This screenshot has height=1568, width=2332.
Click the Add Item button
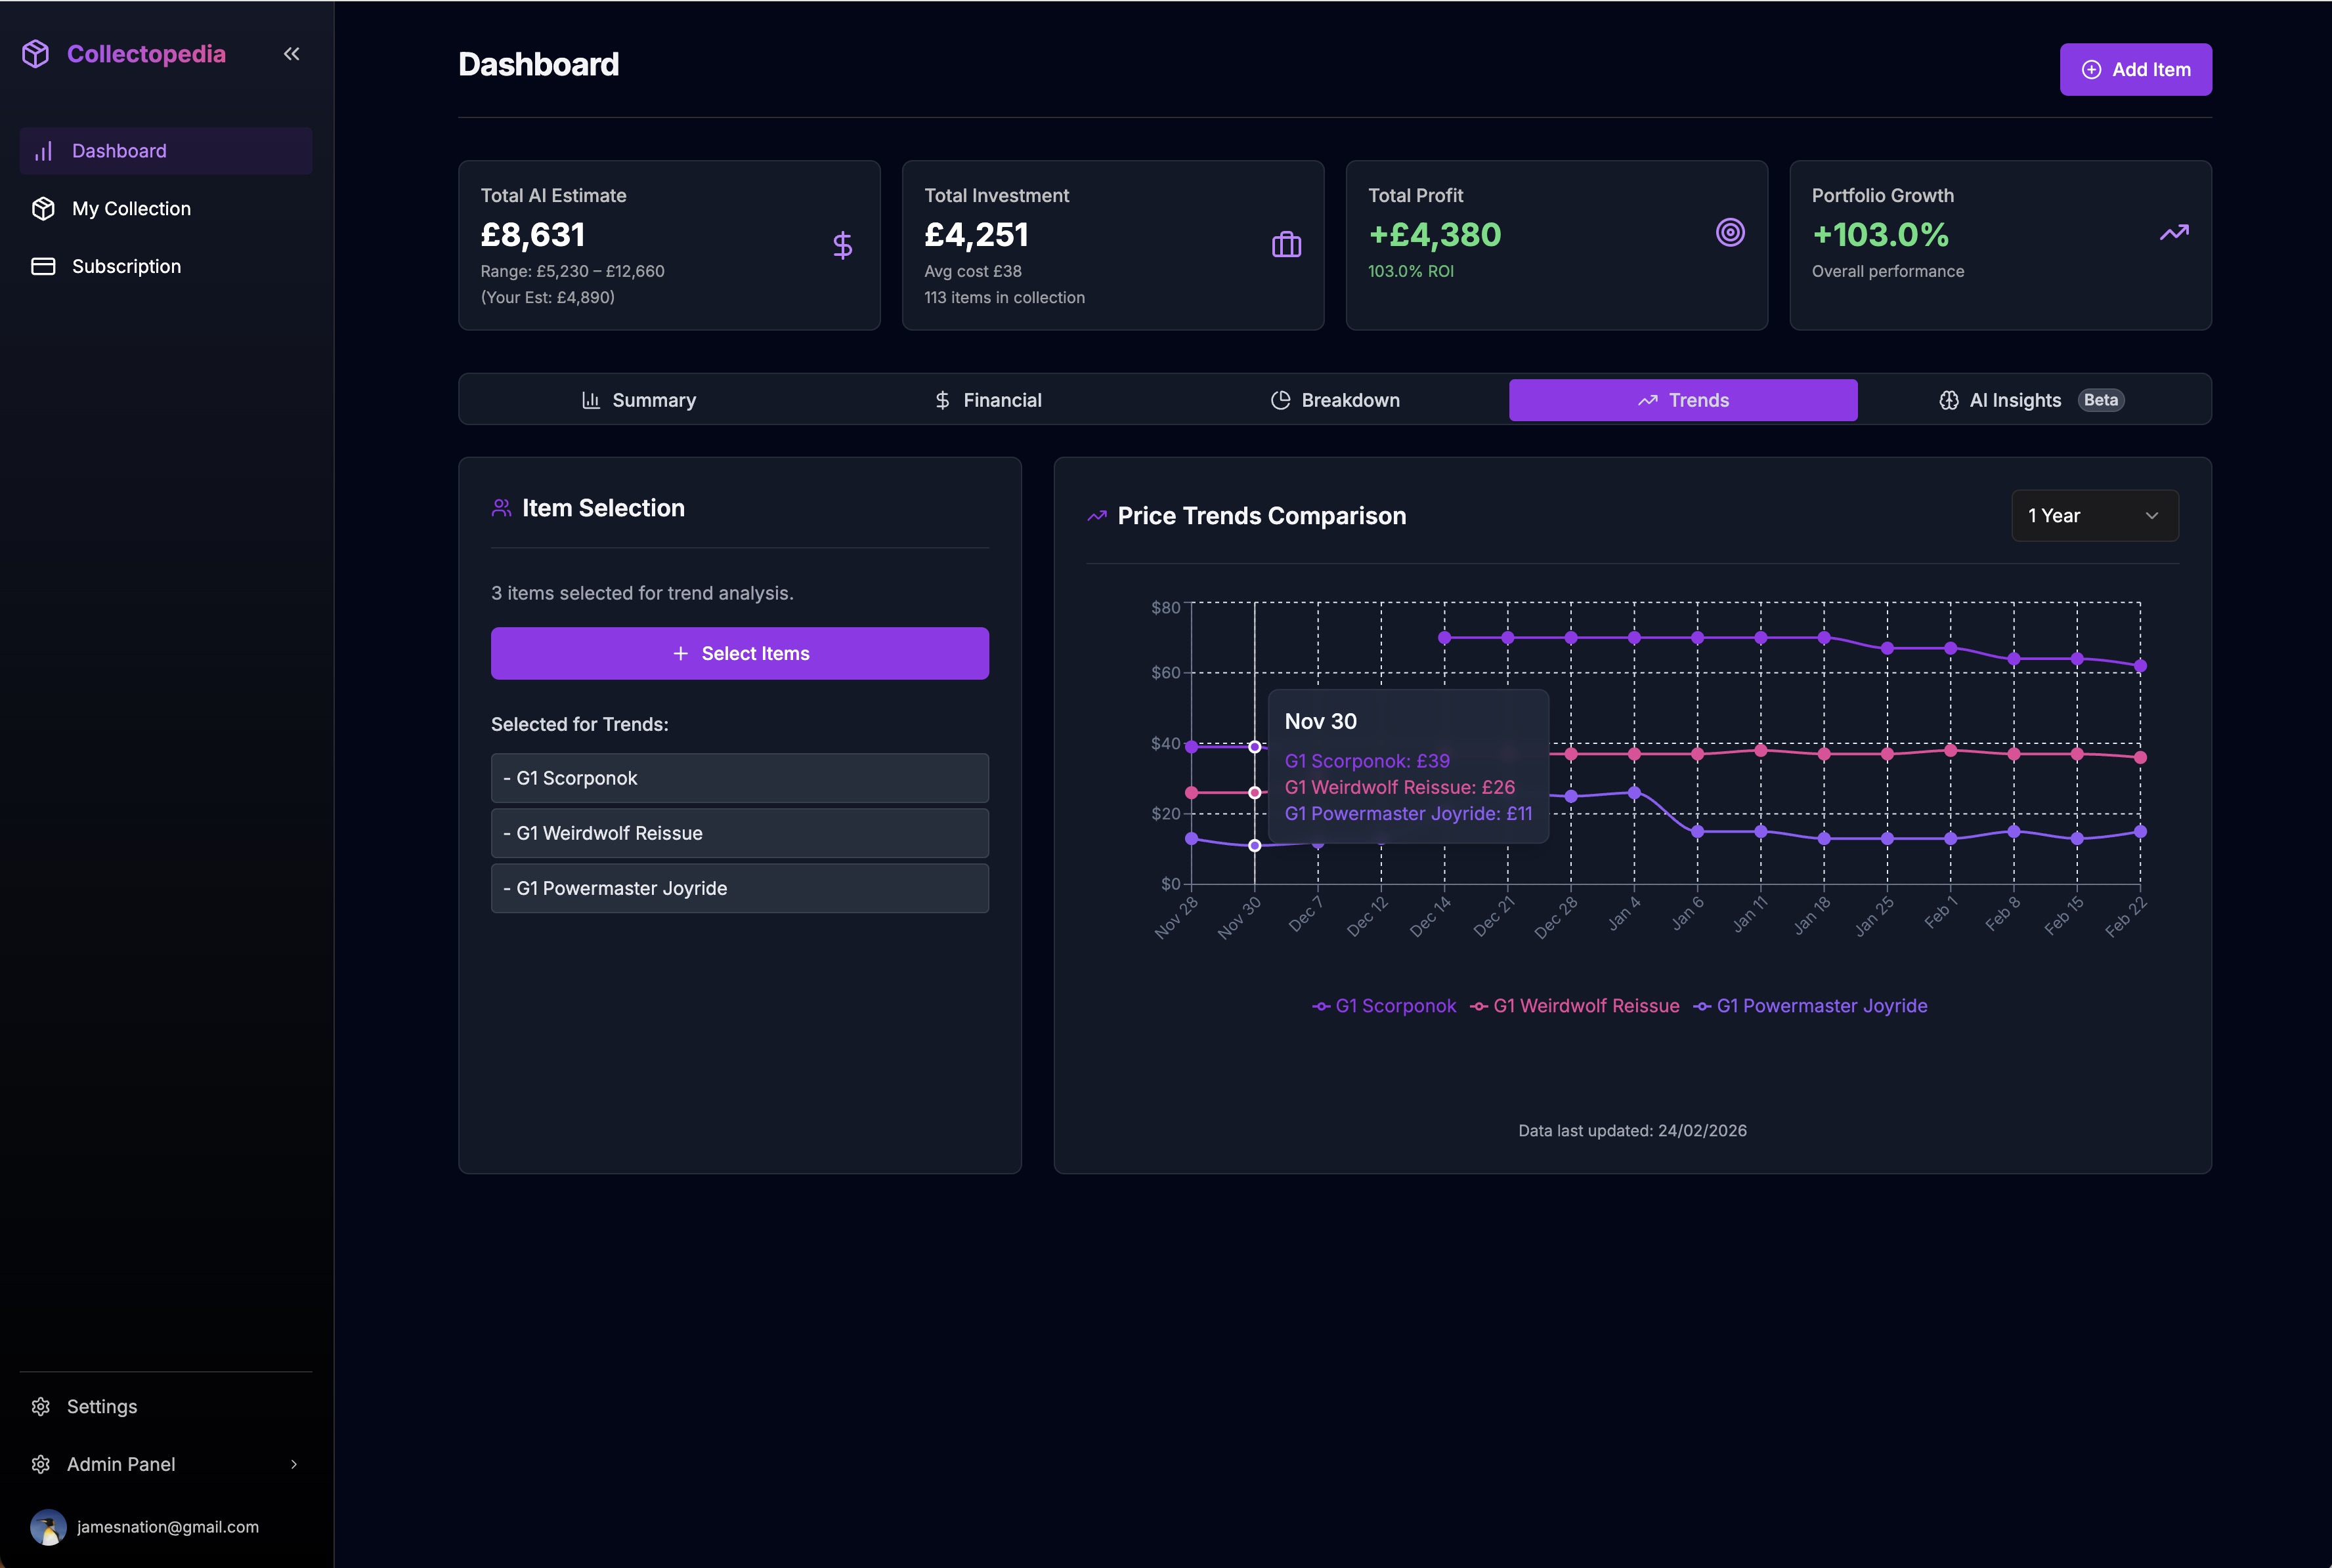click(2135, 69)
